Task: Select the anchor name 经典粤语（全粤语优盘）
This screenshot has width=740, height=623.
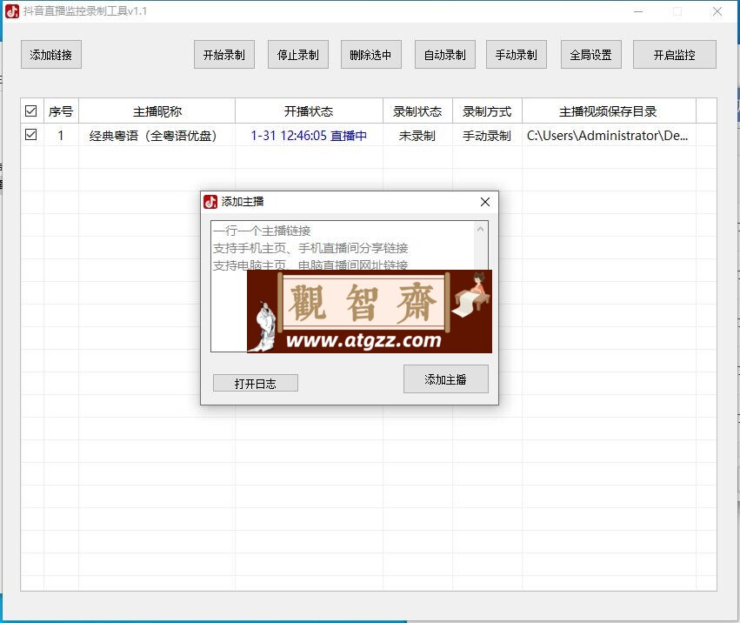Action: point(153,136)
